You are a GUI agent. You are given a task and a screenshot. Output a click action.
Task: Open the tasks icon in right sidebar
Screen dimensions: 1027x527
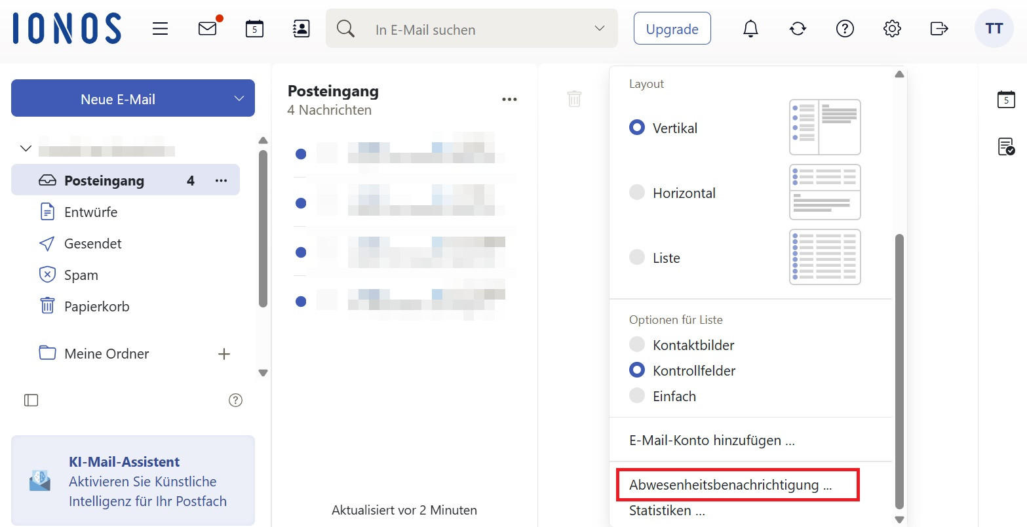(x=1006, y=146)
